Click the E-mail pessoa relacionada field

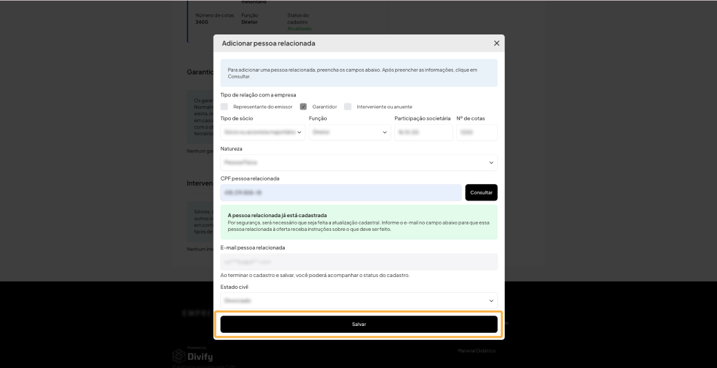tap(359, 262)
